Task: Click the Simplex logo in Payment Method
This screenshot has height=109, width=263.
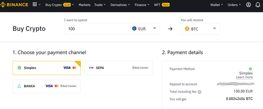Action: 250,69
